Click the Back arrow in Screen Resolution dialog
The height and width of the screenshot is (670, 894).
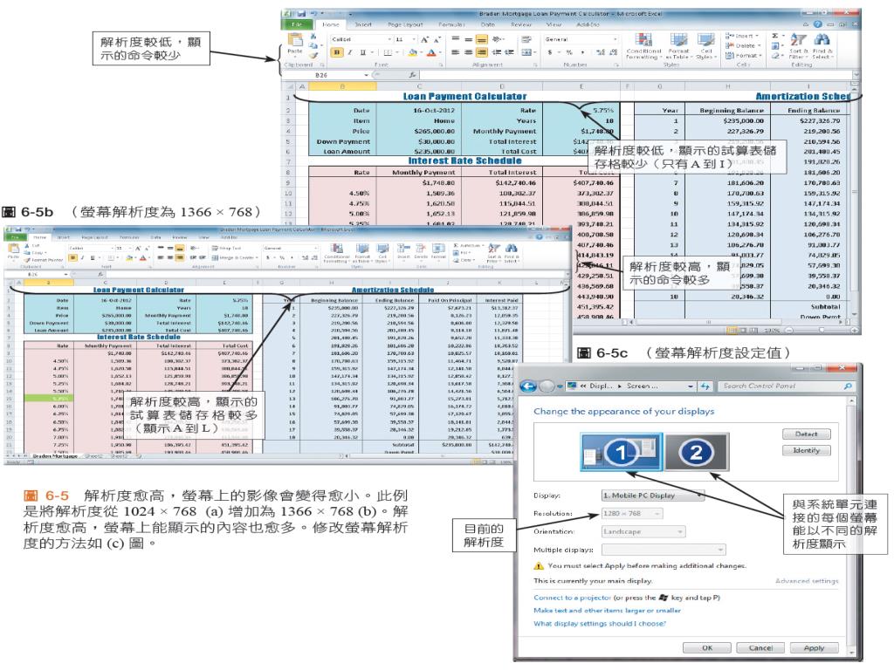click(x=528, y=386)
